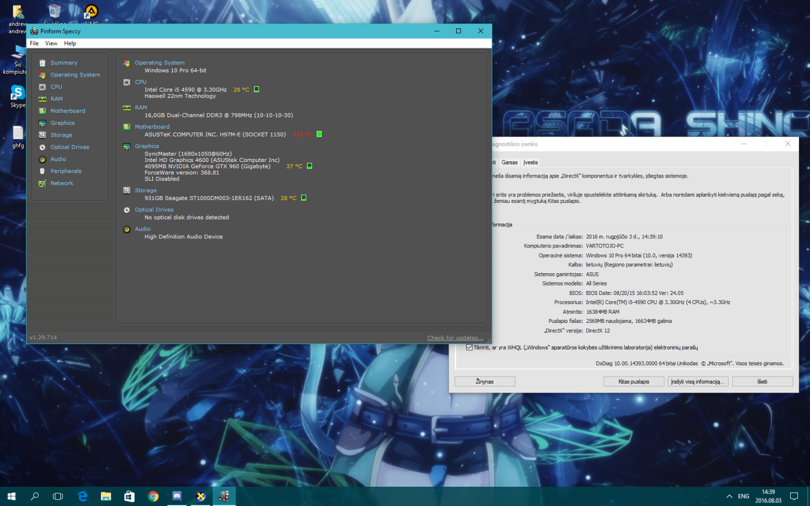Viewport: 810px width, 506px height.
Task: Open Windows Start menu
Action: (x=12, y=496)
